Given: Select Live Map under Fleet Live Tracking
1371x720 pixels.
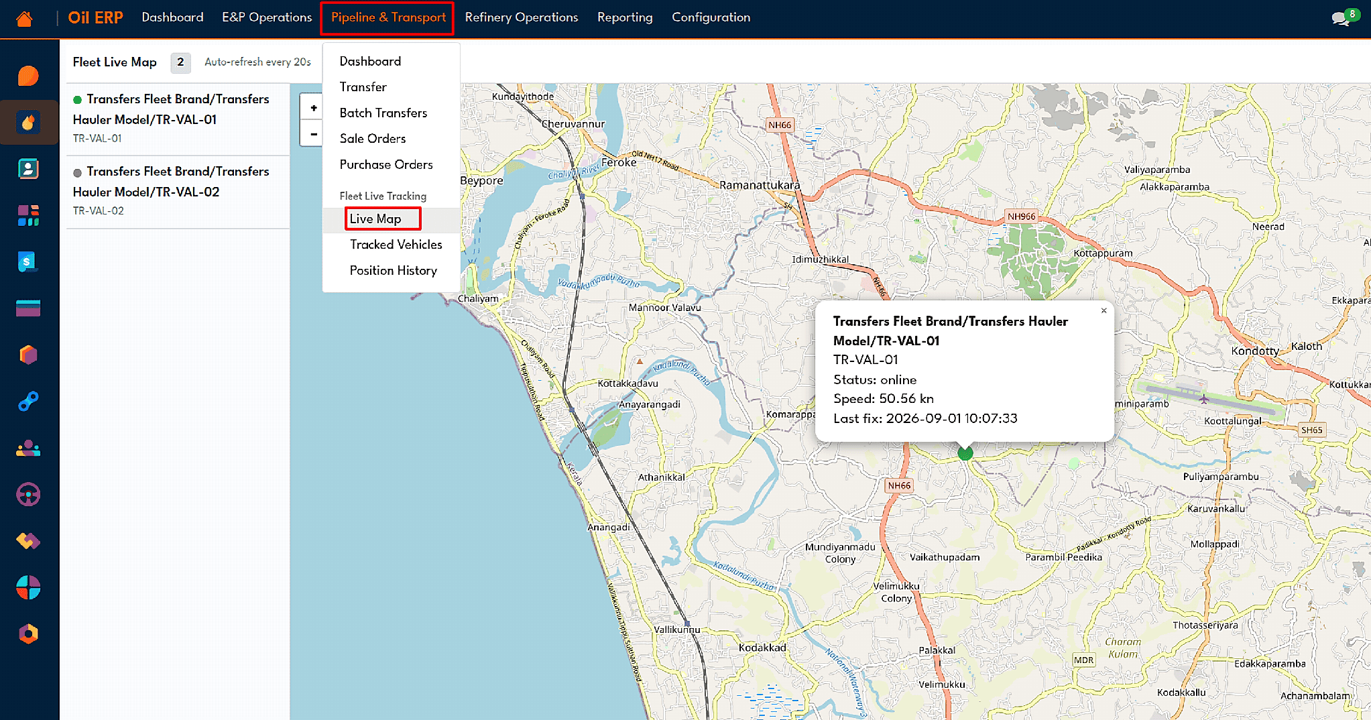Looking at the screenshot, I should pyautogui.click(x=391, y=219).
